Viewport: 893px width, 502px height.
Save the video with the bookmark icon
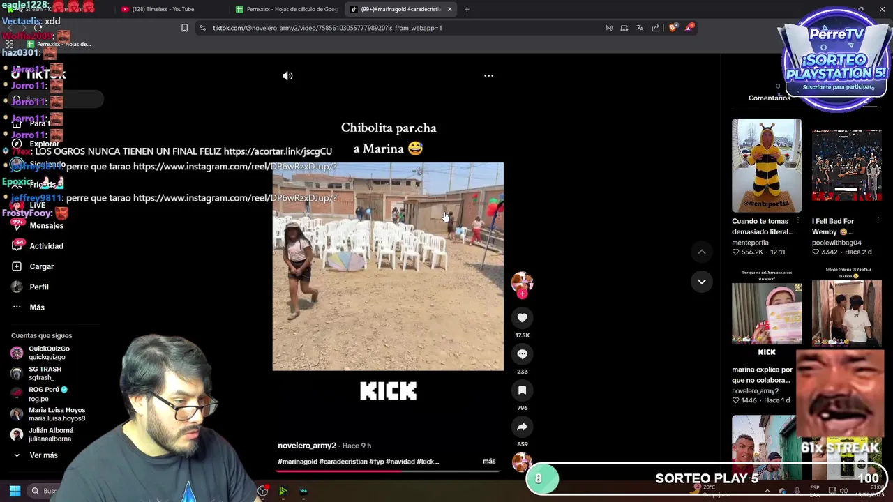point(522,390)
